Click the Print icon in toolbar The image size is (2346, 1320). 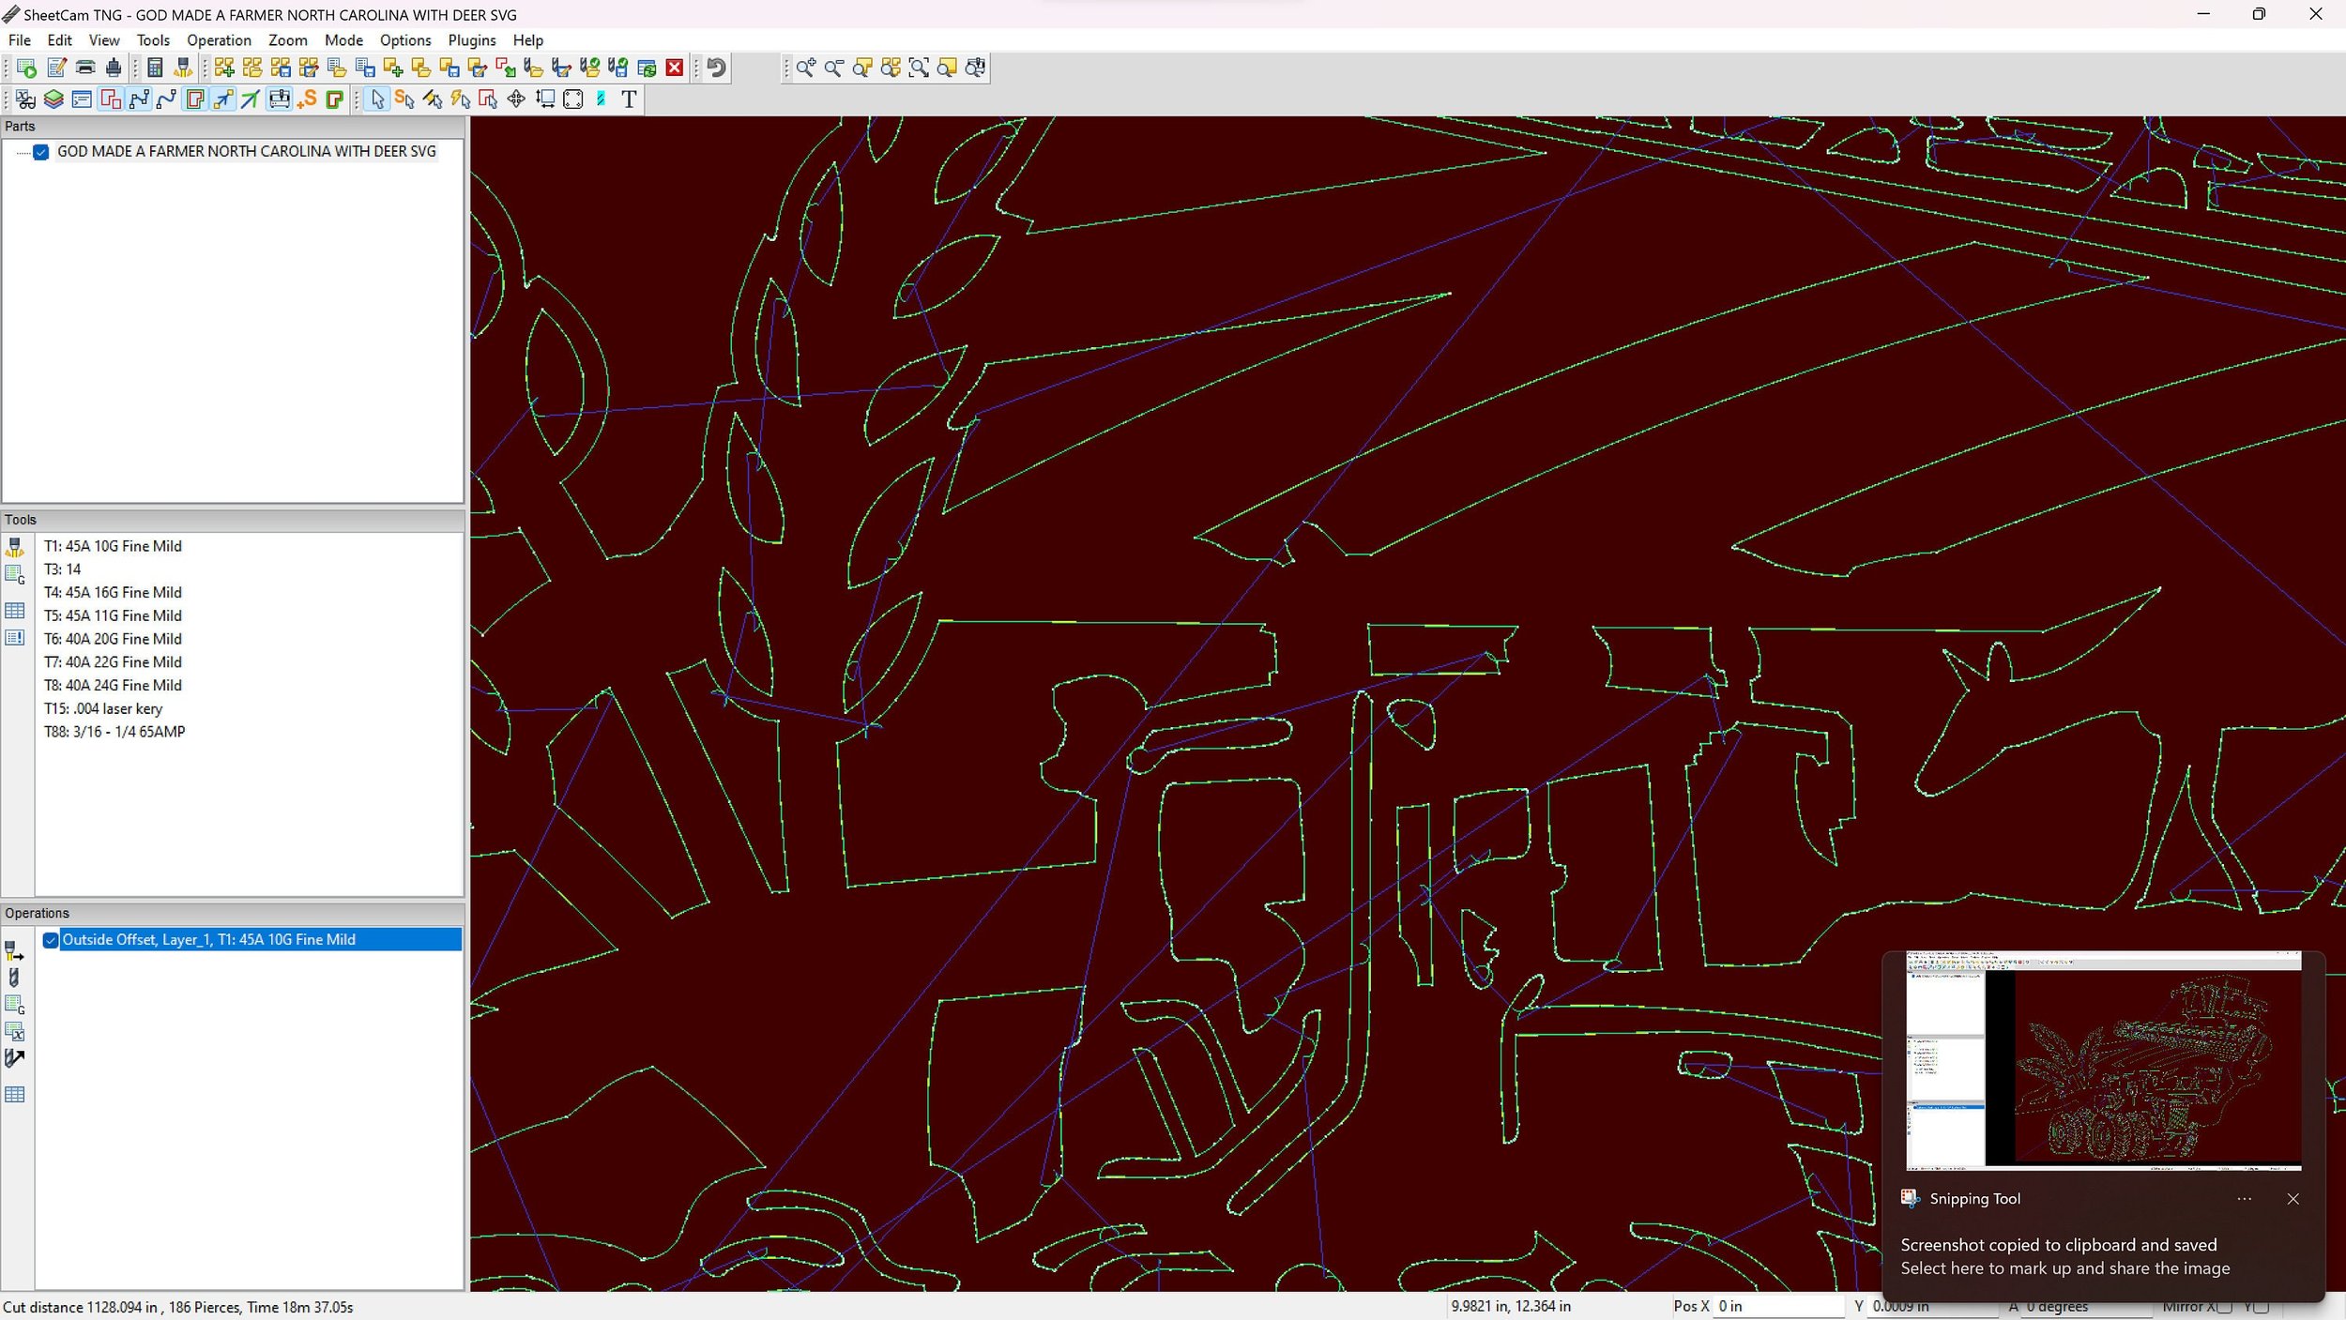(x=85, y=68)
